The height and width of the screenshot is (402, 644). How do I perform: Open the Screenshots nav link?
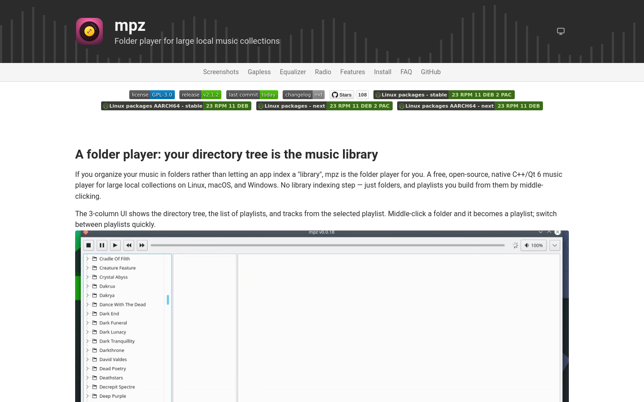[x=221, y=72]
